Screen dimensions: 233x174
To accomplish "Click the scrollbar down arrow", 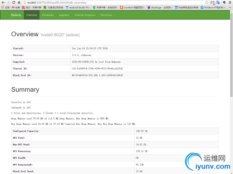I will 232,173.
